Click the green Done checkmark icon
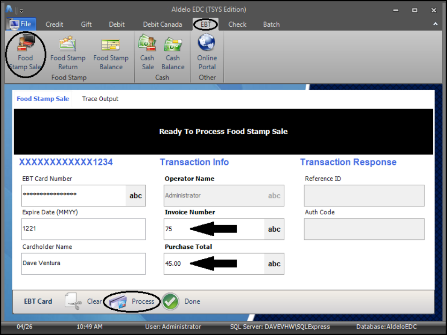 click(170, 301)
